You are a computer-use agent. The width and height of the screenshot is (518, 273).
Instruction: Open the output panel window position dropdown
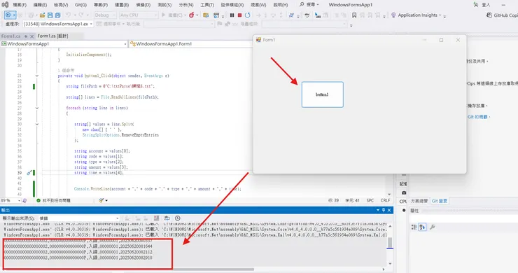click(378, 210)
